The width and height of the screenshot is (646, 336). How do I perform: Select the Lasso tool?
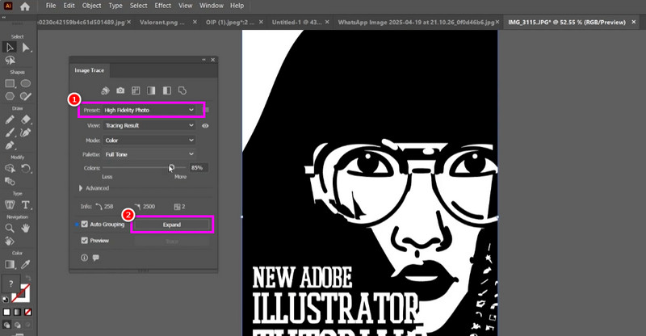click(10, 61)
